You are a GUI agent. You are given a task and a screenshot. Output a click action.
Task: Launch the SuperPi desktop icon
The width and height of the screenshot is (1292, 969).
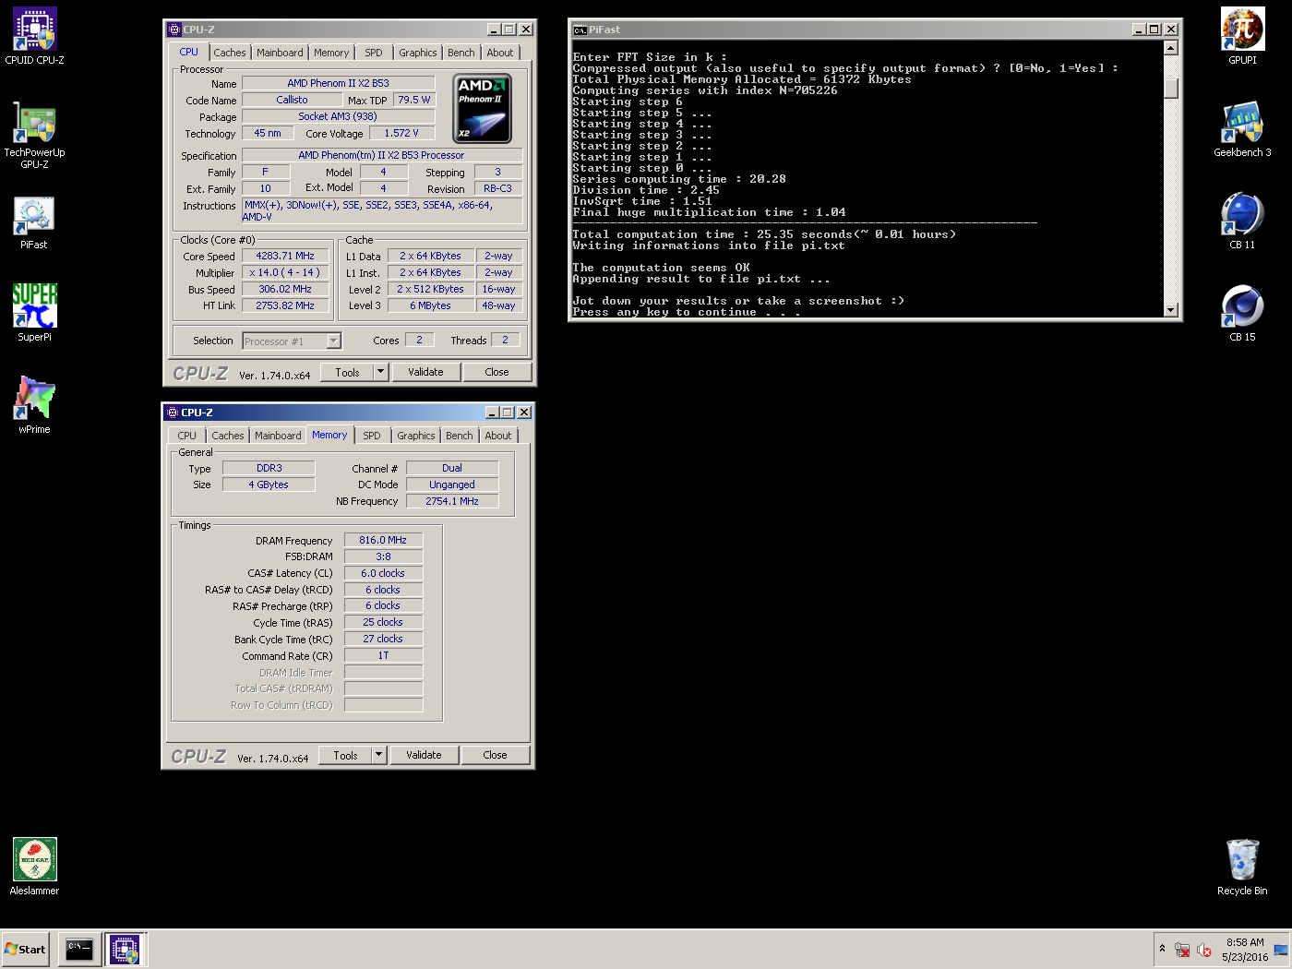[x=35, y=314]
